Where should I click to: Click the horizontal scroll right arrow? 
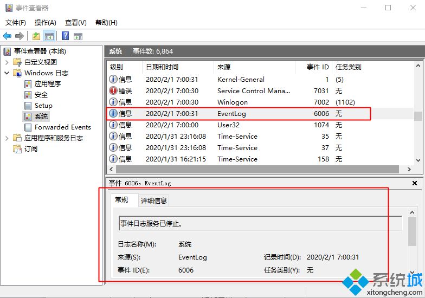pyautogui.click(x=409, y=169)
